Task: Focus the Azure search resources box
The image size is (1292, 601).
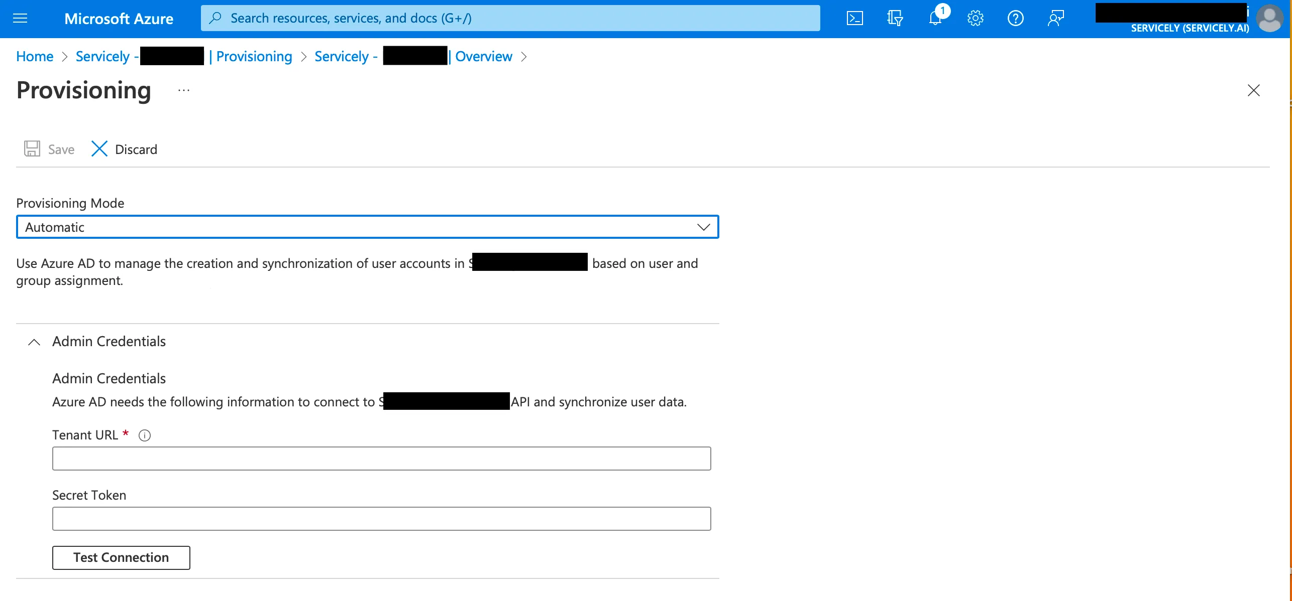Action: (x=510, y=18)
